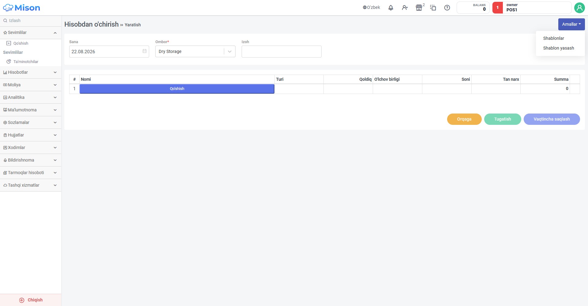This screenshot has height=306, width=588.
Task: Click the Vaqtincha saqlash button
Action: [x=552, y=119]
